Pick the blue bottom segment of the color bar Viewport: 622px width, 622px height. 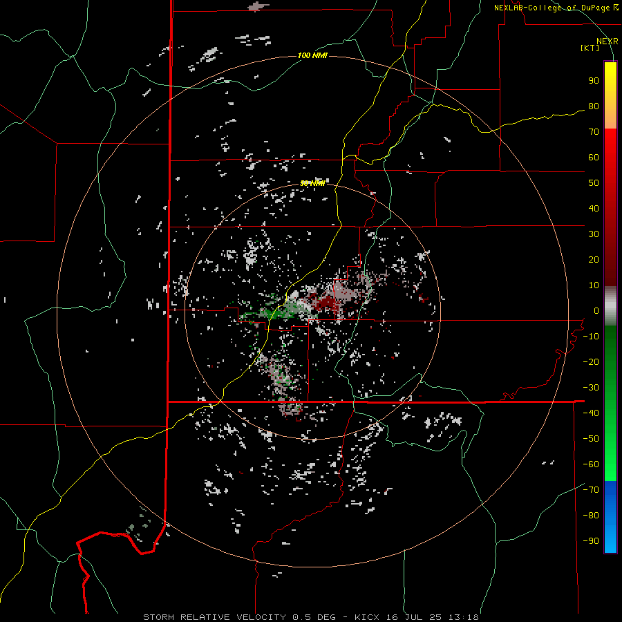(x=610, y=517)
